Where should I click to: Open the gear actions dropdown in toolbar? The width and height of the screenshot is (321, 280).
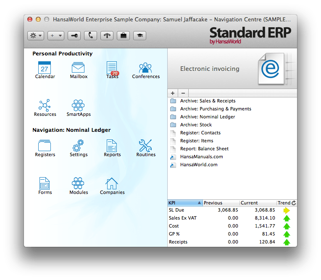click(36, 36)
